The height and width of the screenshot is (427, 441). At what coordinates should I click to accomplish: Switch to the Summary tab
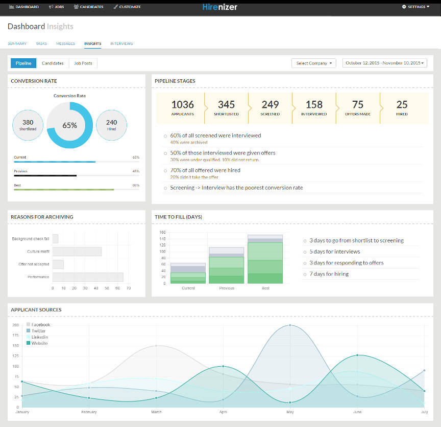point(17,43)
